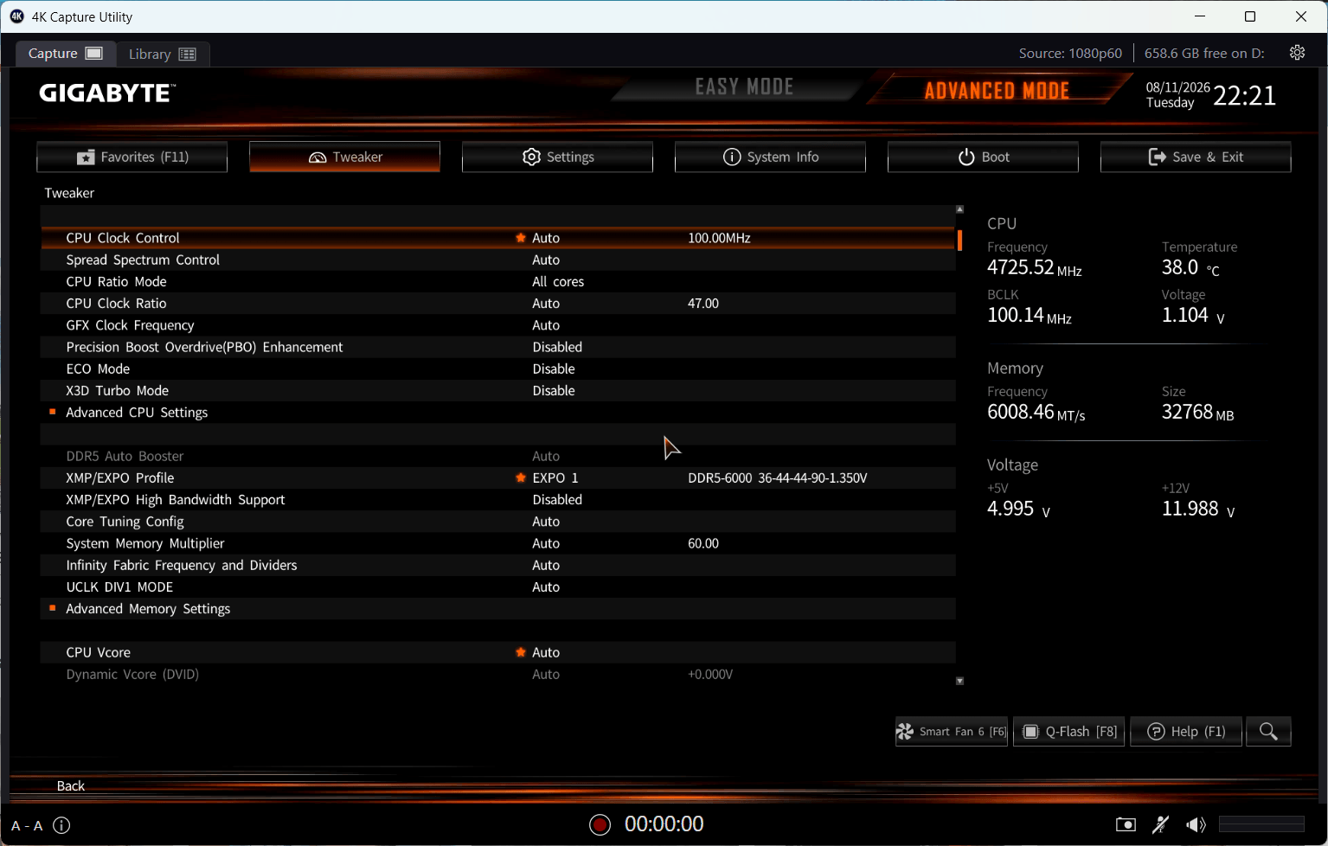Switch to the Capture tab
1328x846 pixels.
tap(66, 54)
